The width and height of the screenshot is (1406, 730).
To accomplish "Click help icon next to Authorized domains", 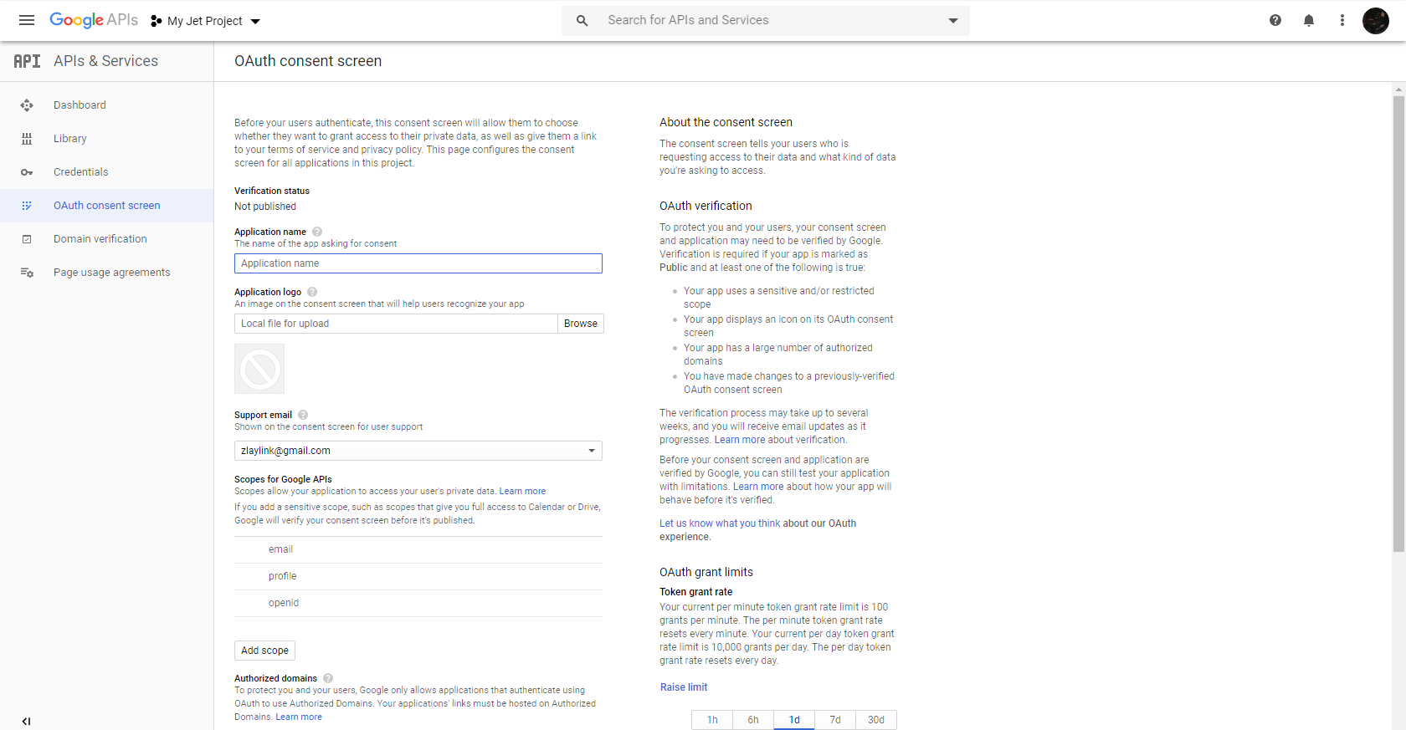I will pyautogui.click(x=328, y=678).
